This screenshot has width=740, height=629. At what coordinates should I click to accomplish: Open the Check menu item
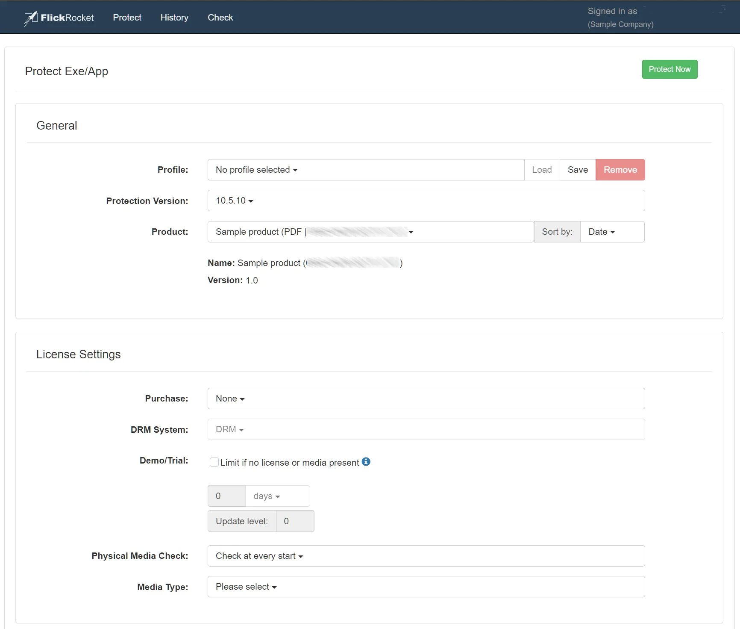point(220,18)
